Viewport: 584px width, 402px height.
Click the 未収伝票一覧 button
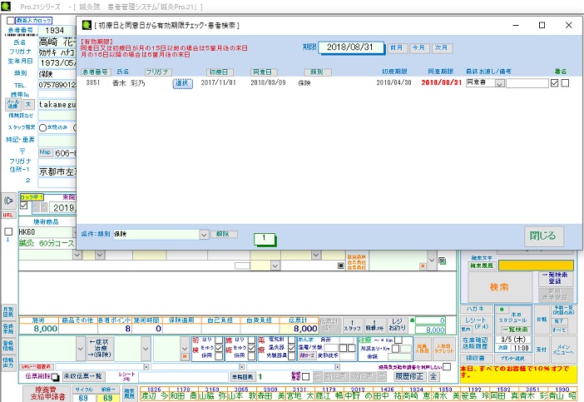(83, 377)
